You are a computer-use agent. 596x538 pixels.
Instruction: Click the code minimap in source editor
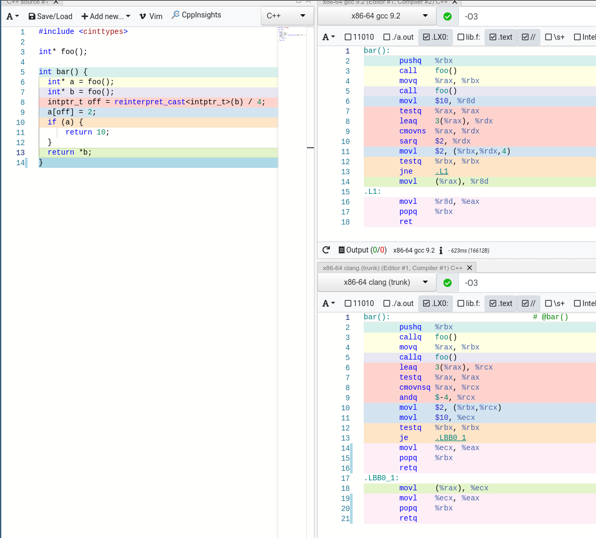(292, 34)
